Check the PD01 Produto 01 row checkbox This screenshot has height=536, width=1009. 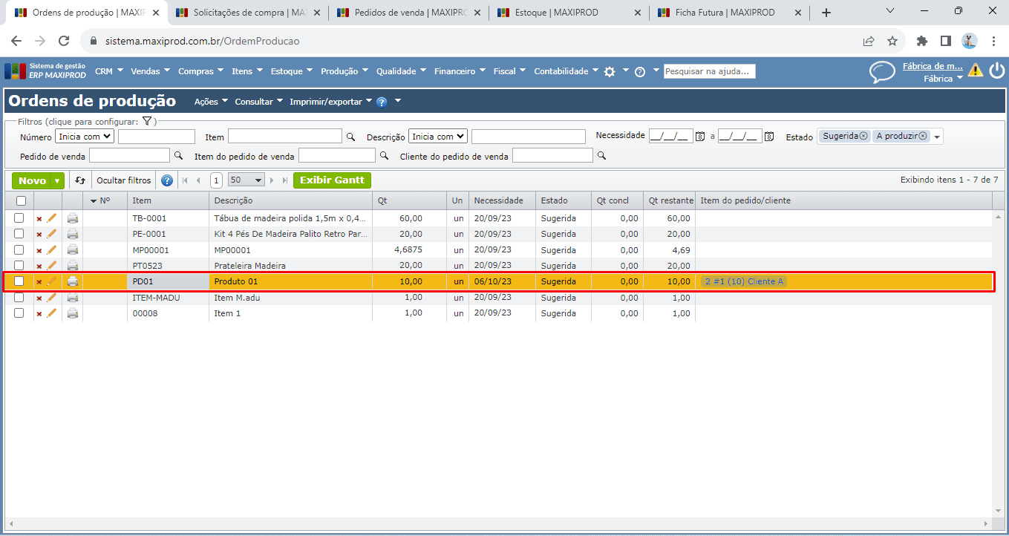click(19, 281)
